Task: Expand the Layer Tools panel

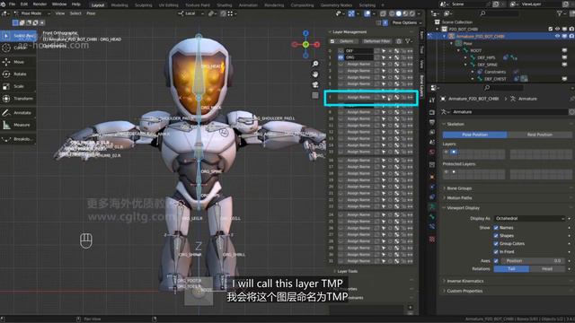Action: [347, 271]
